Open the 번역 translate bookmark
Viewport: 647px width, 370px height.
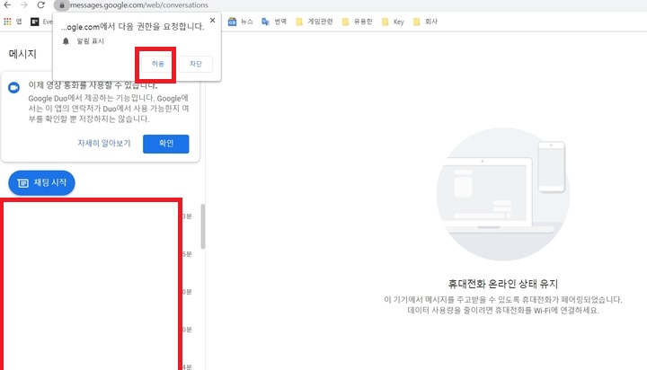point(274,22)
